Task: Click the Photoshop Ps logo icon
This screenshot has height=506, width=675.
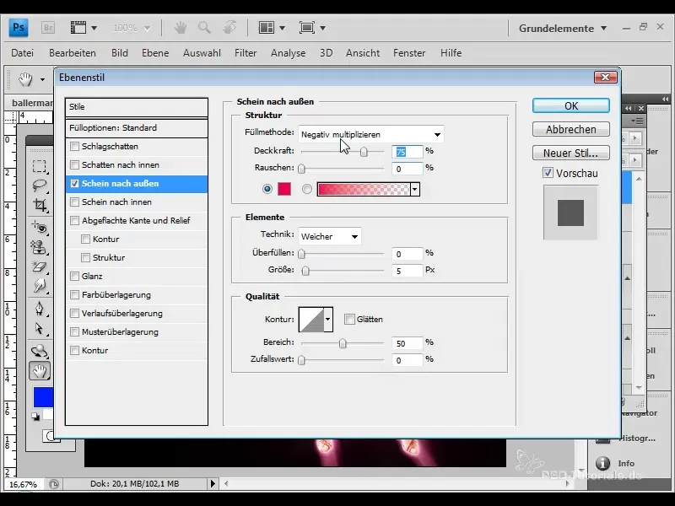Action: pyautogui.click(x=18, y=28)
